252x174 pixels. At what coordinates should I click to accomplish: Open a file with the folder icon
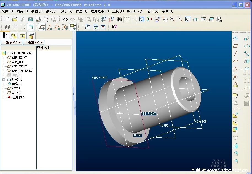tap(15, 19)
